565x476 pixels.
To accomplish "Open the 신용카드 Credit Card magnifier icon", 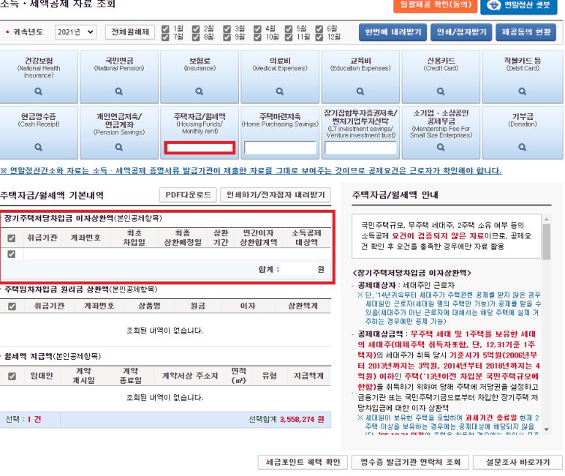I will click(x=441, y=91).
